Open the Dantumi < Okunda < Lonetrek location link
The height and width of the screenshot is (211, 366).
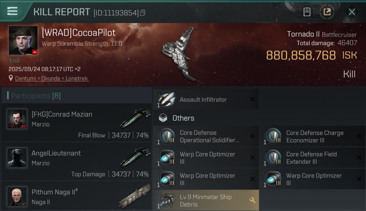pyautogui.click(x=52, y=78)
